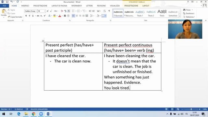
Task: Open the numbered list dropdown arrow
Action: [x=81, y=11]
